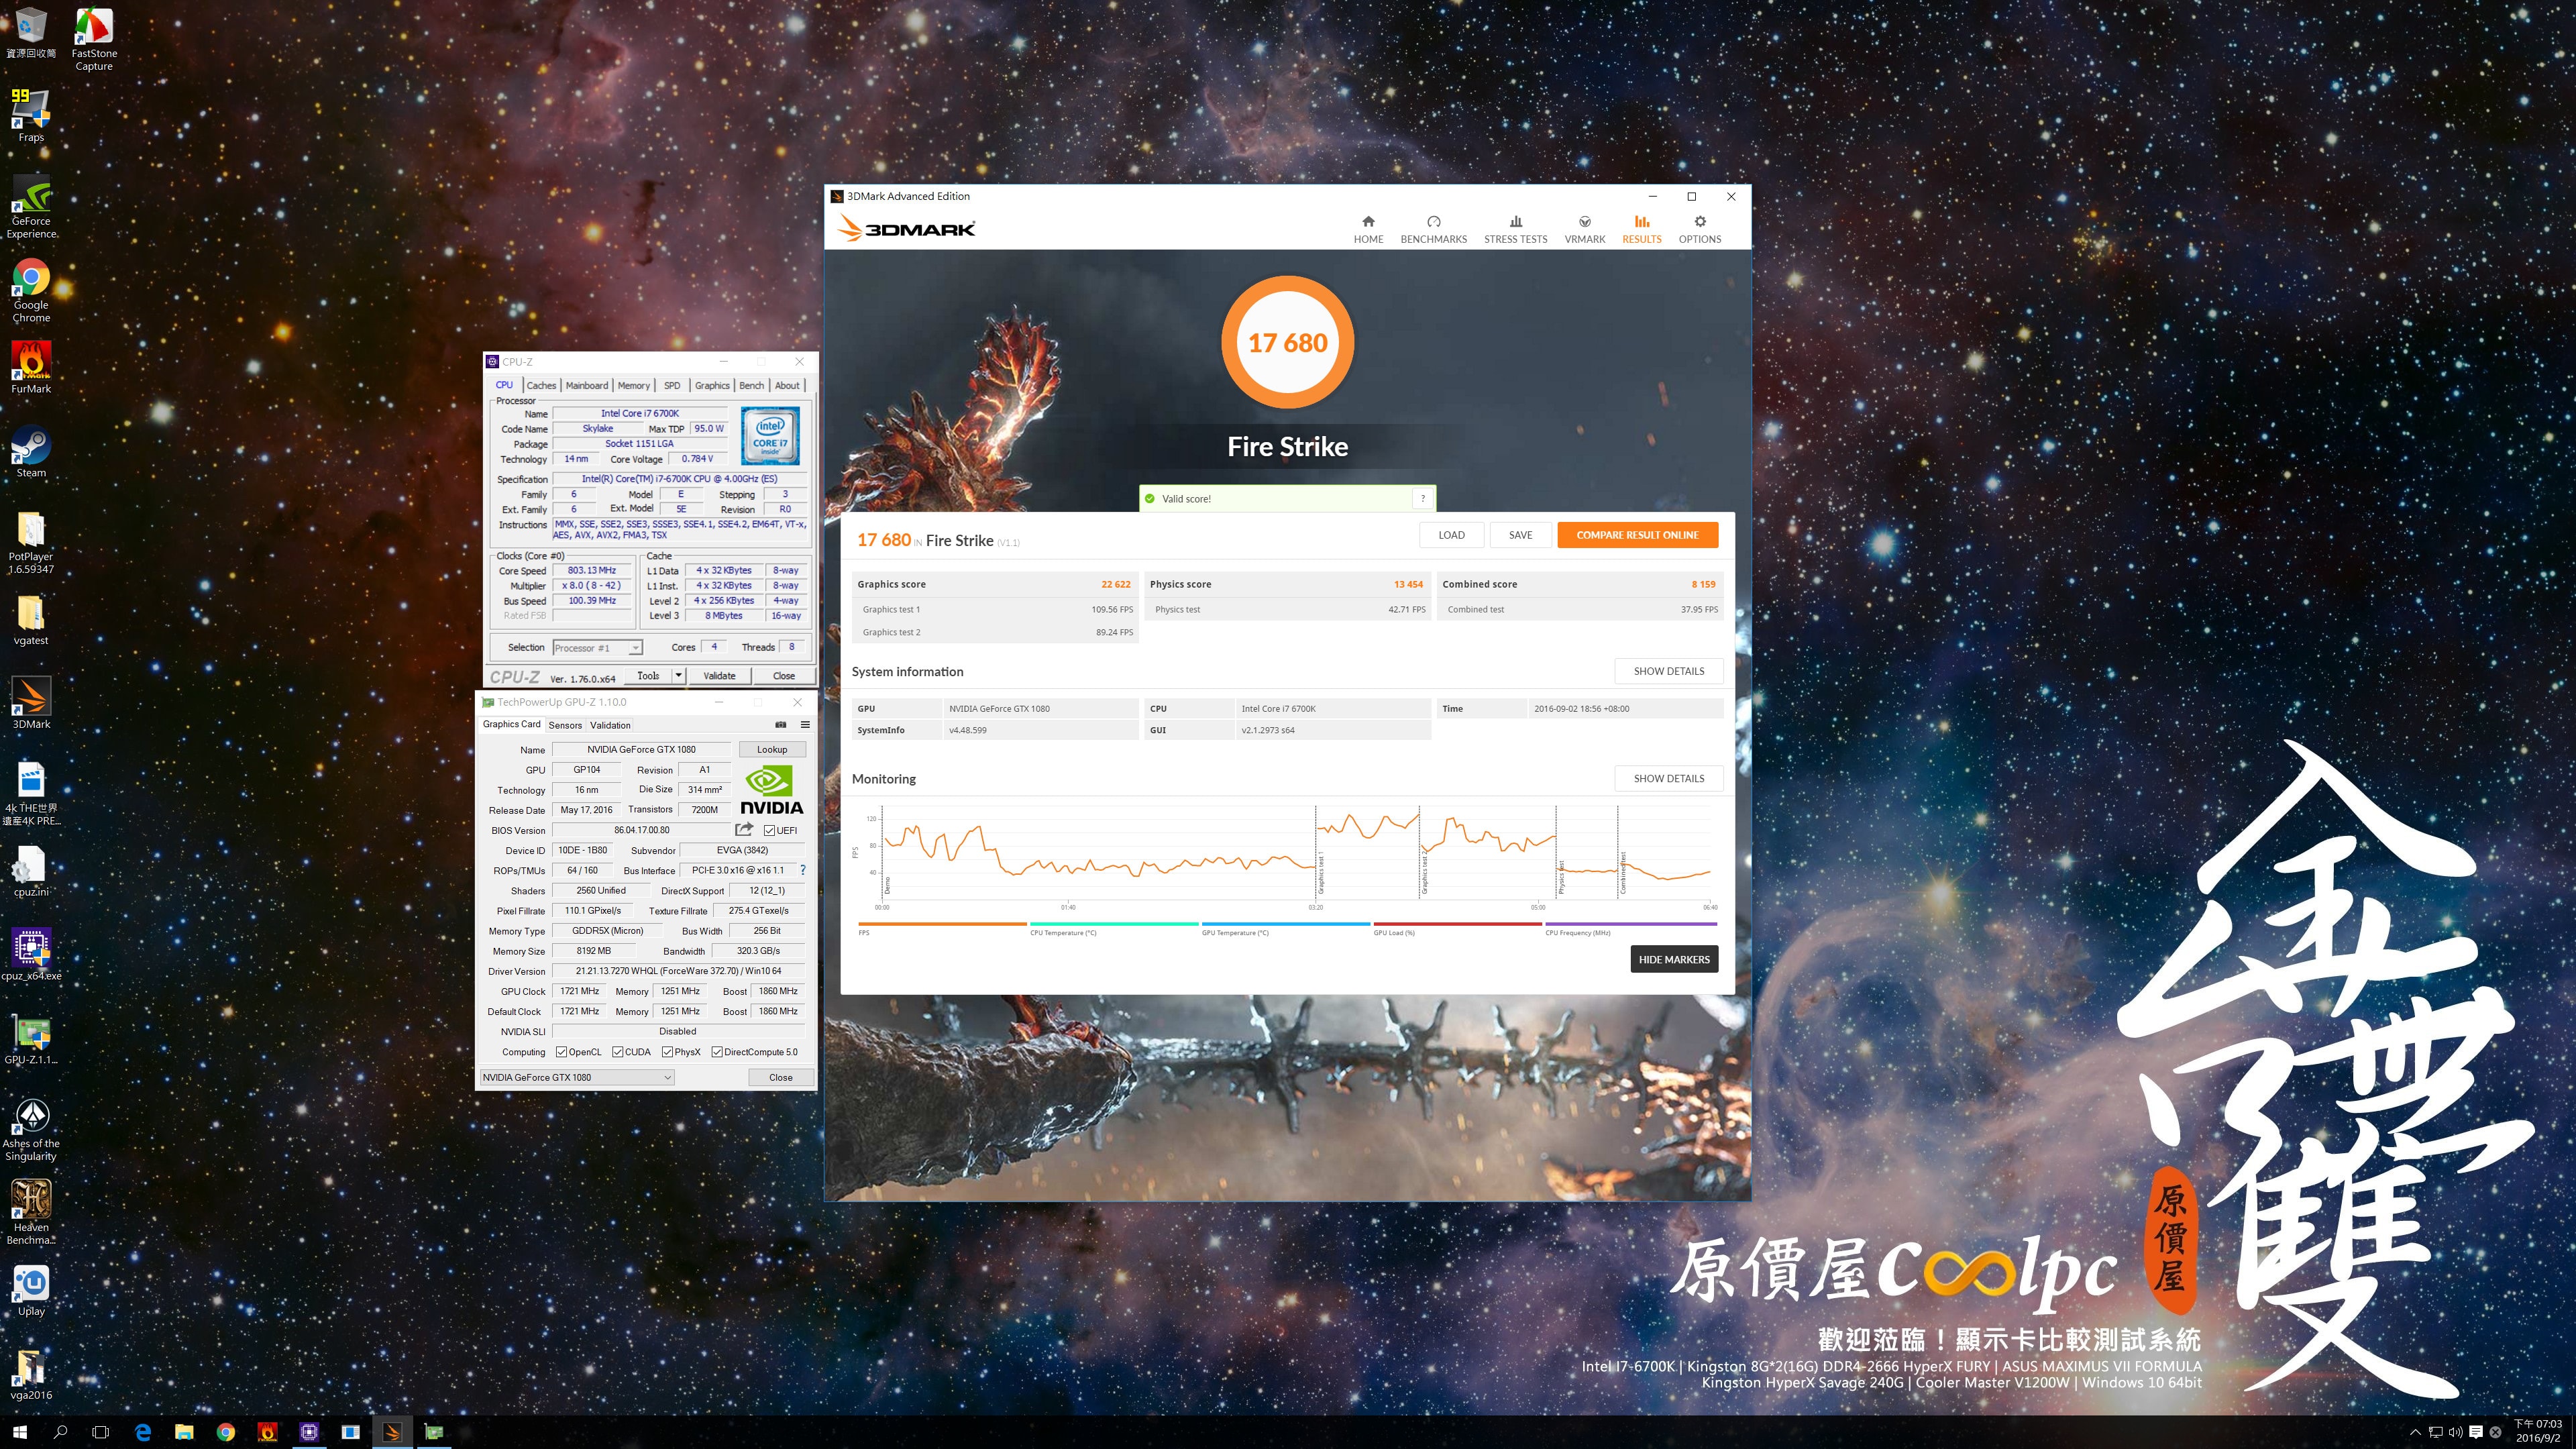Switch to the Caches tab in CPU-Z
The height and width of the screenshot is (1449, 2576).
click(x=541, y=385)
